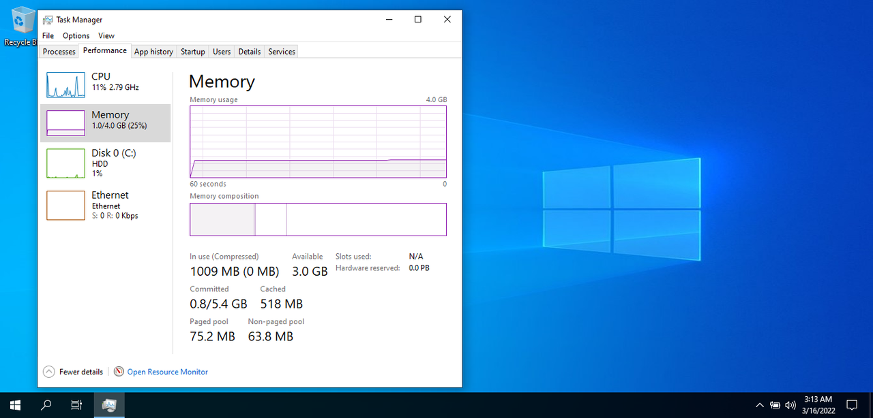873x418 pixels.
Task: Open the Options menu
Action: [x=76, y=35]
